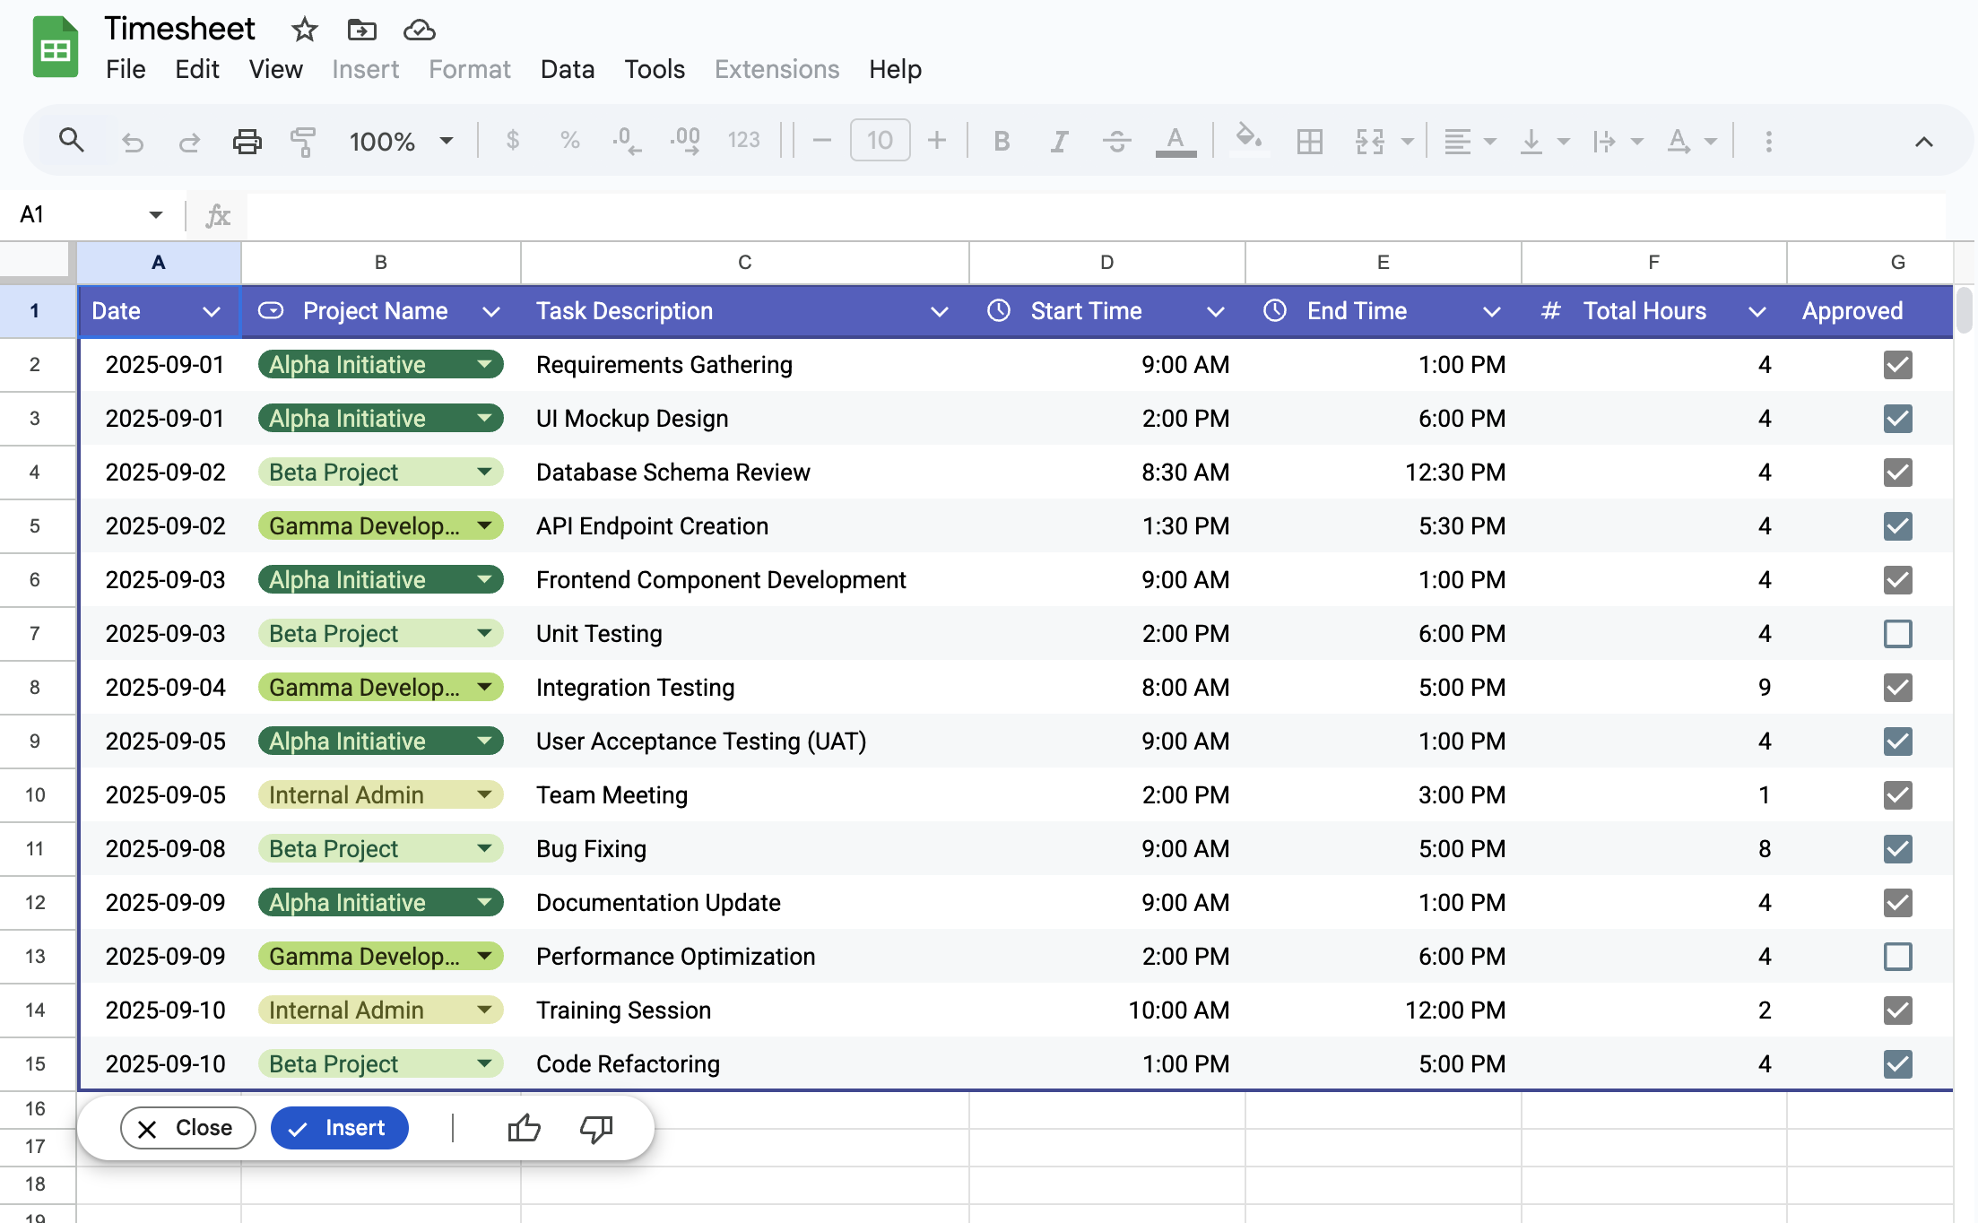
Task: Open the Internal Admin dropdown for Team Meeting
Action: coord(484,794)
